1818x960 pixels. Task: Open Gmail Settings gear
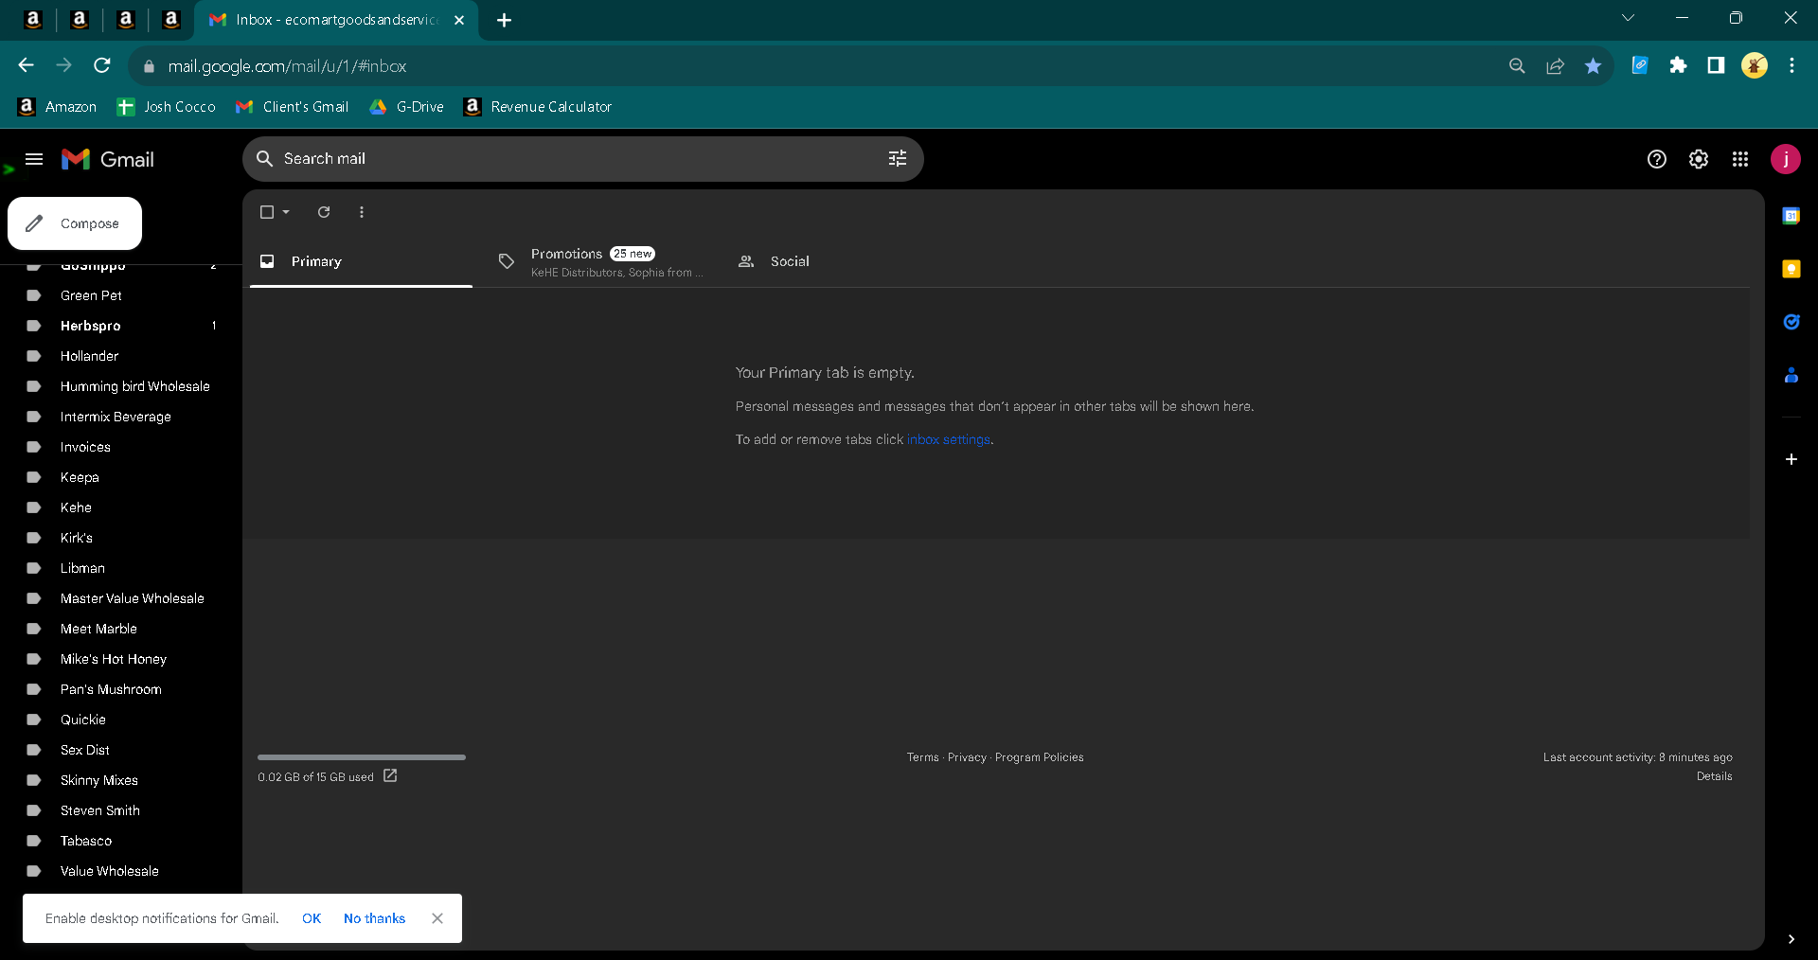coord(1699,159)
